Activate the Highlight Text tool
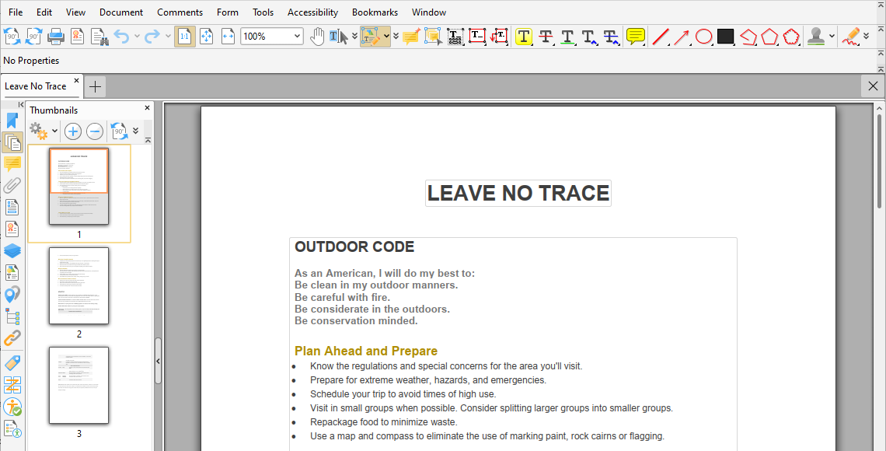 point(523,37)
